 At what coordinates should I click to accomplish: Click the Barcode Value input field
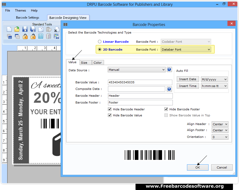click(140, 82)
